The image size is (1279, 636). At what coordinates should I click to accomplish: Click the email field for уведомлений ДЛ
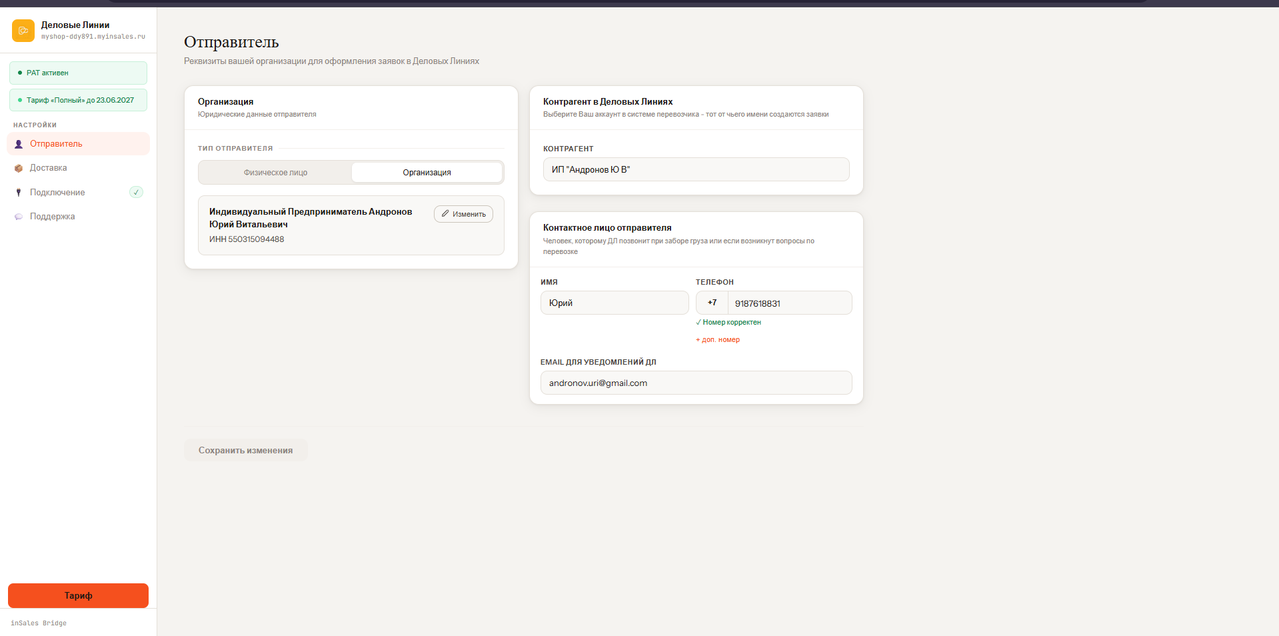coord(696,383)
